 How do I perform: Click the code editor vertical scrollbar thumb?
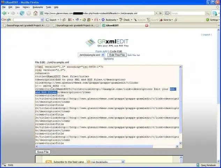(x=181, y=101)
